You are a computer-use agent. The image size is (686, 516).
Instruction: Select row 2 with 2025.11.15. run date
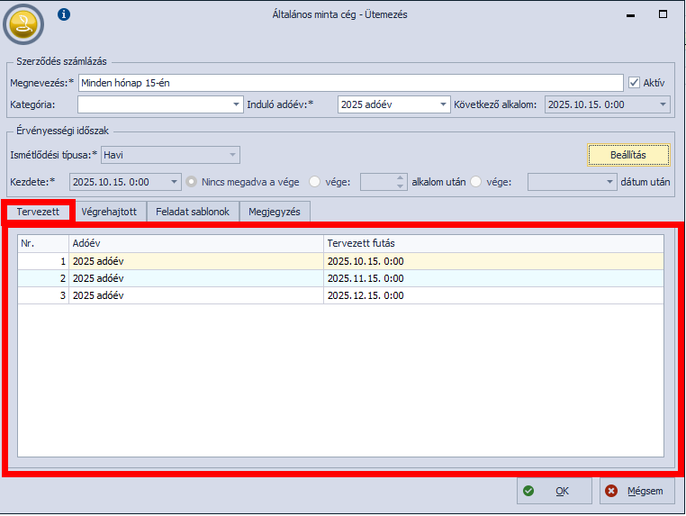pos(360,278)
